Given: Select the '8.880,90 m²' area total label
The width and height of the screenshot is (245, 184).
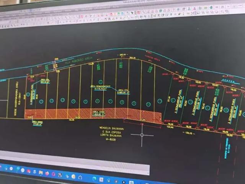Looking at the screenshot, I should click(123, 92).
